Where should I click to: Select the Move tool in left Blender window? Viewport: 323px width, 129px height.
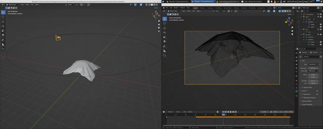coord(3,22)
